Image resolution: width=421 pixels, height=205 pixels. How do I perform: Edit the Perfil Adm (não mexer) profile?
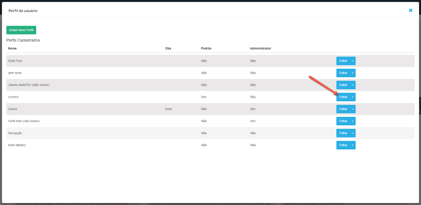point(343,121)
